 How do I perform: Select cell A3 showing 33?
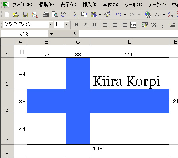(x=21, y=101)
